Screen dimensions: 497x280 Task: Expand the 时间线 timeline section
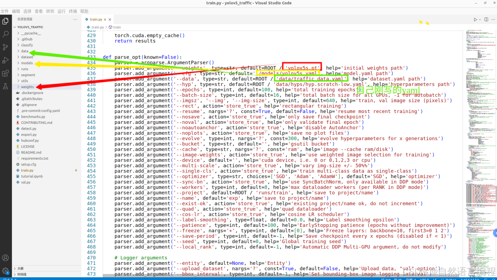(x=47, y=274)
